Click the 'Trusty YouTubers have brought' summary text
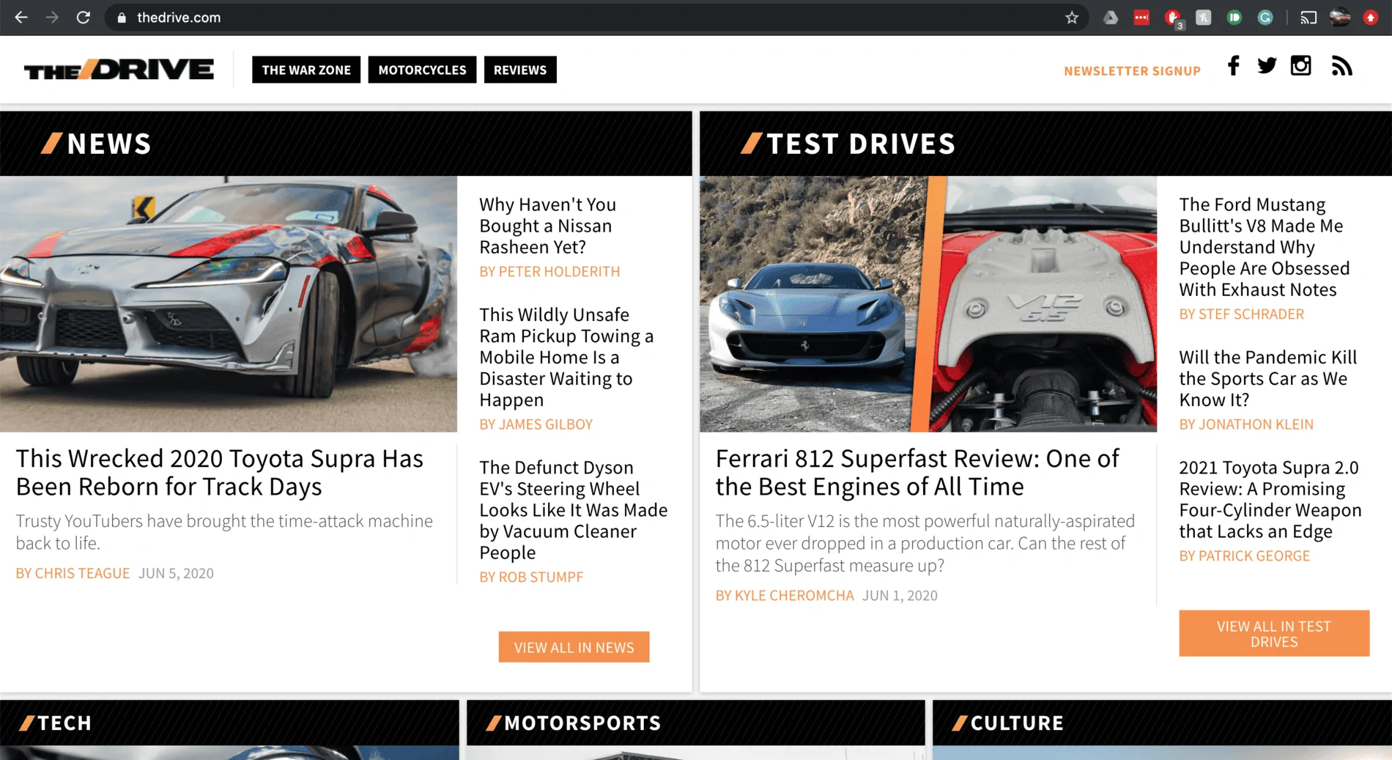 pos(224,532)
